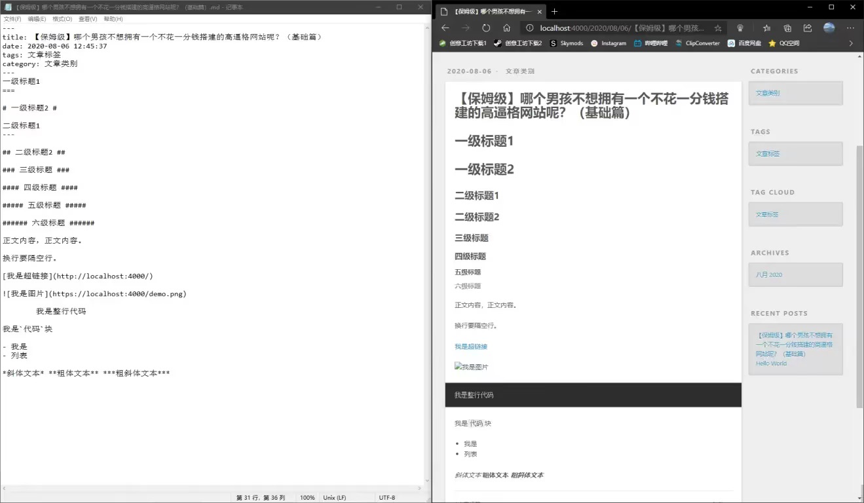
Task: View site information icon beside localhost
Action: coord(529,28)
